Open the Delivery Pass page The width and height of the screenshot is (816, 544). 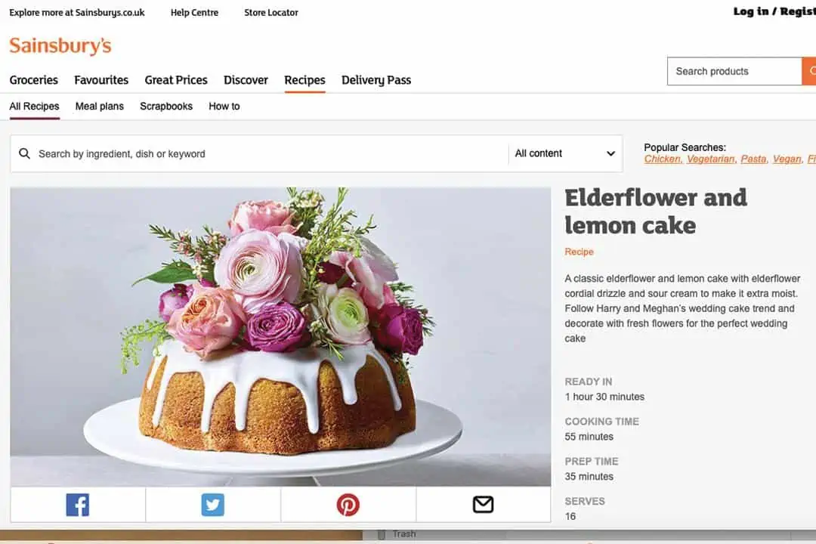376,80
